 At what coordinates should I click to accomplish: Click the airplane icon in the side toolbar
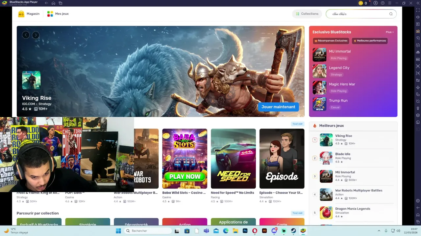tap(418, 87)
